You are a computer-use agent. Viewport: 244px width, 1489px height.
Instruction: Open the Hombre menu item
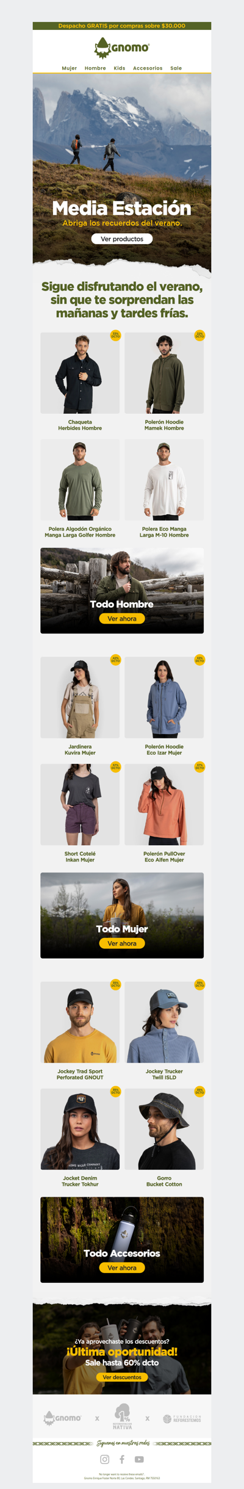pyautogui.click(x=95, y=68)
